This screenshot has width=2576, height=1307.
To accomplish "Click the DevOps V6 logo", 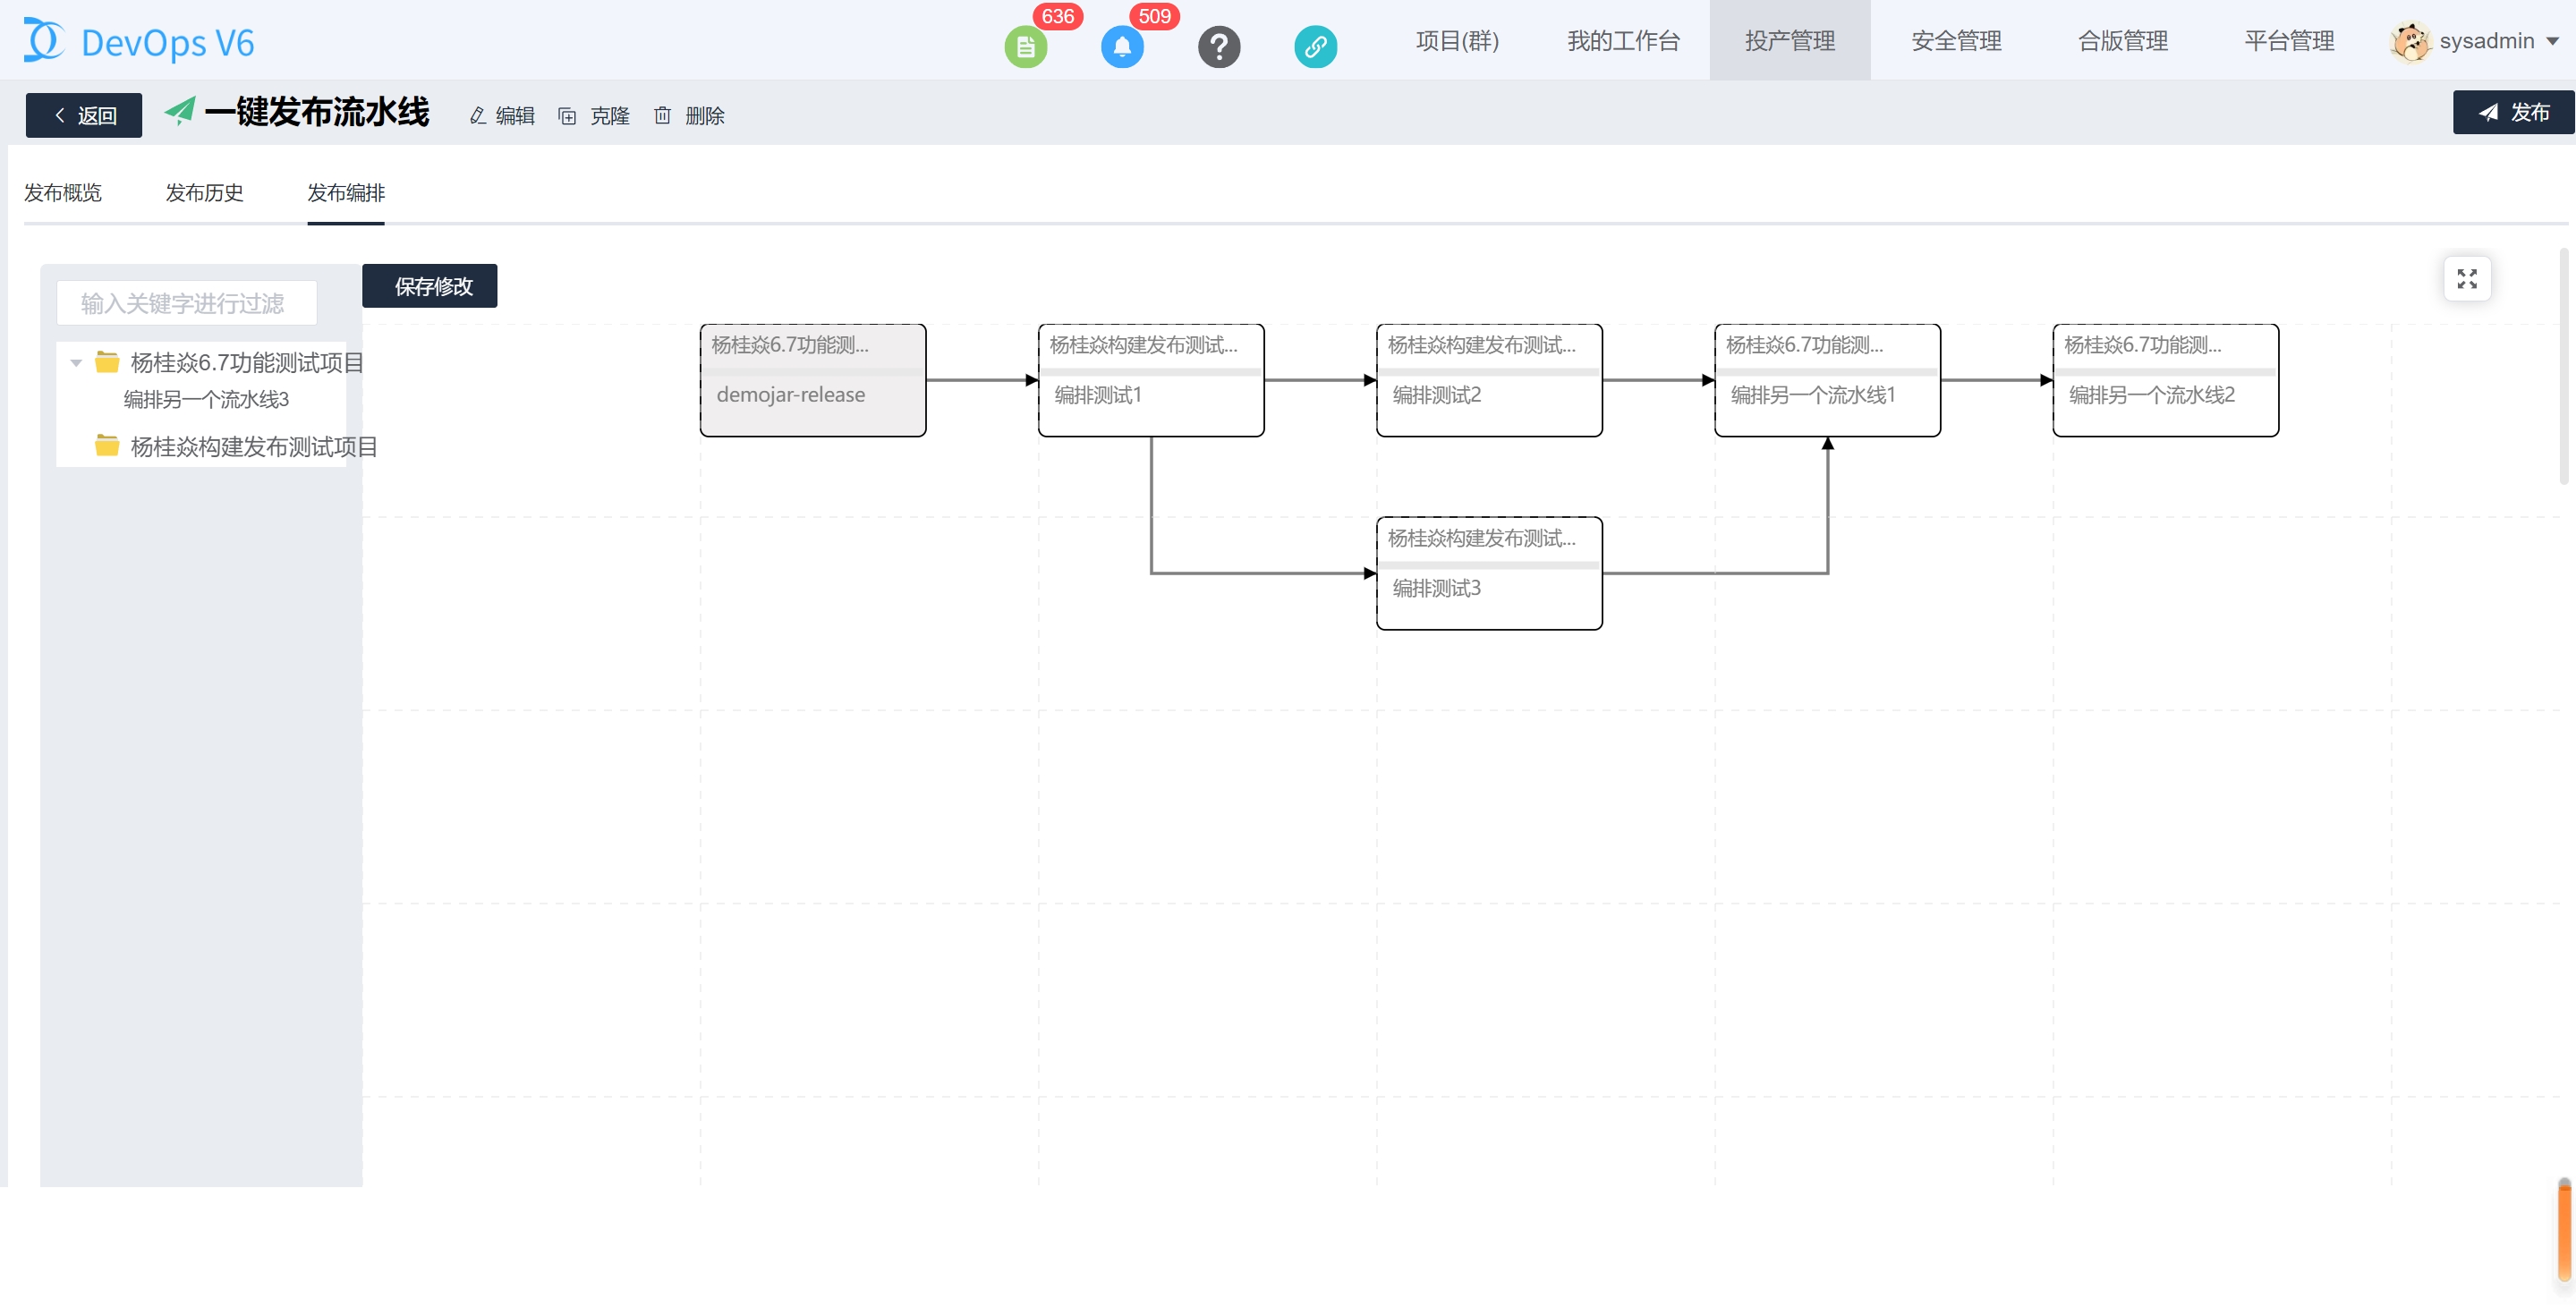I will point(139,42).
